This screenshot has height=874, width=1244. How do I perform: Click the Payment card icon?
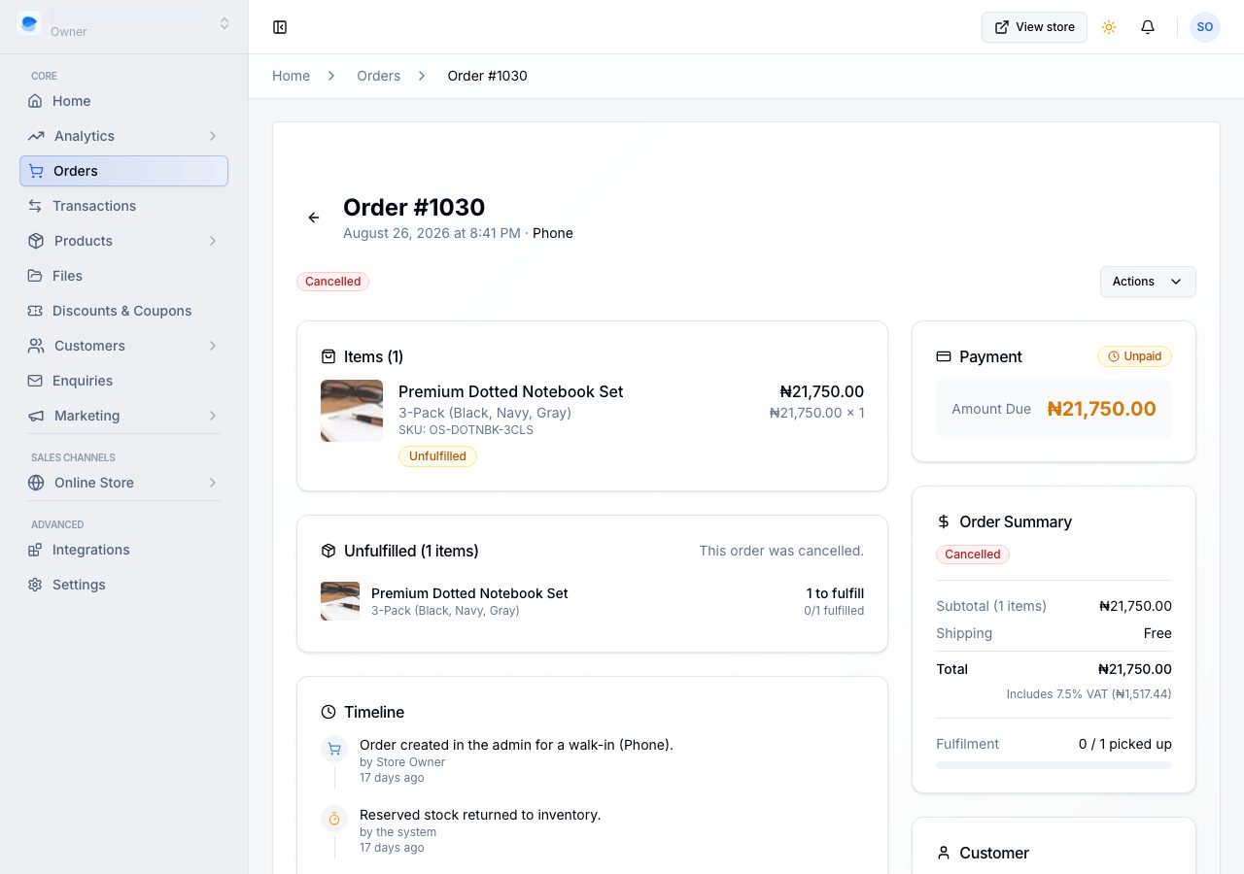pyautogui.click(x=943, y=356)
